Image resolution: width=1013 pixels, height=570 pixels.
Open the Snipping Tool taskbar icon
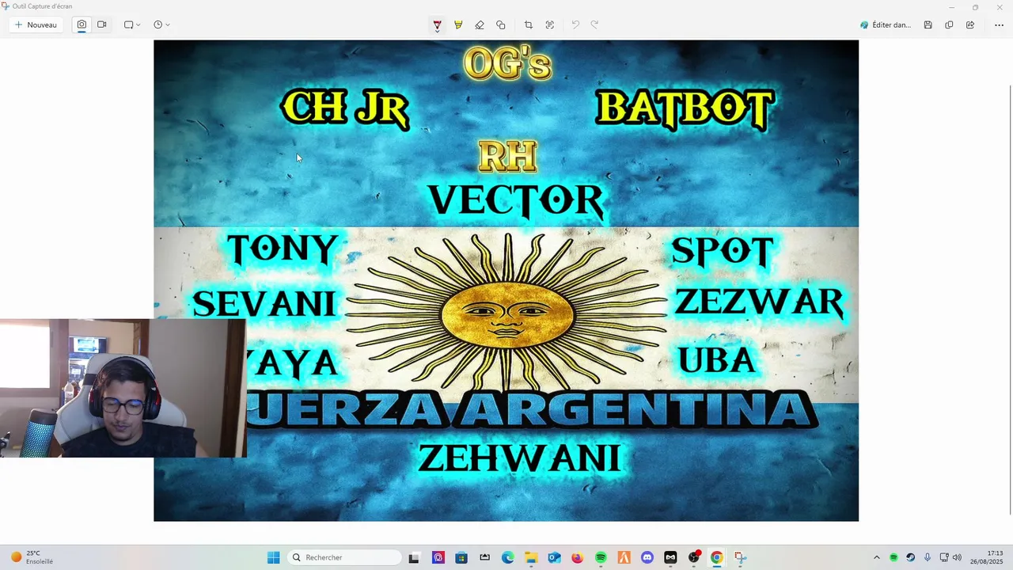[740, 557]
